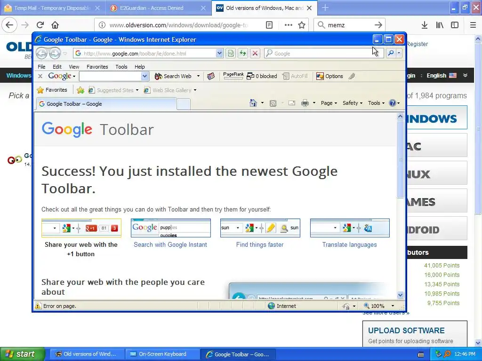482x361 pixels.
Task: Open the 'Translate languages' link
Action: (x=350, y=244)
